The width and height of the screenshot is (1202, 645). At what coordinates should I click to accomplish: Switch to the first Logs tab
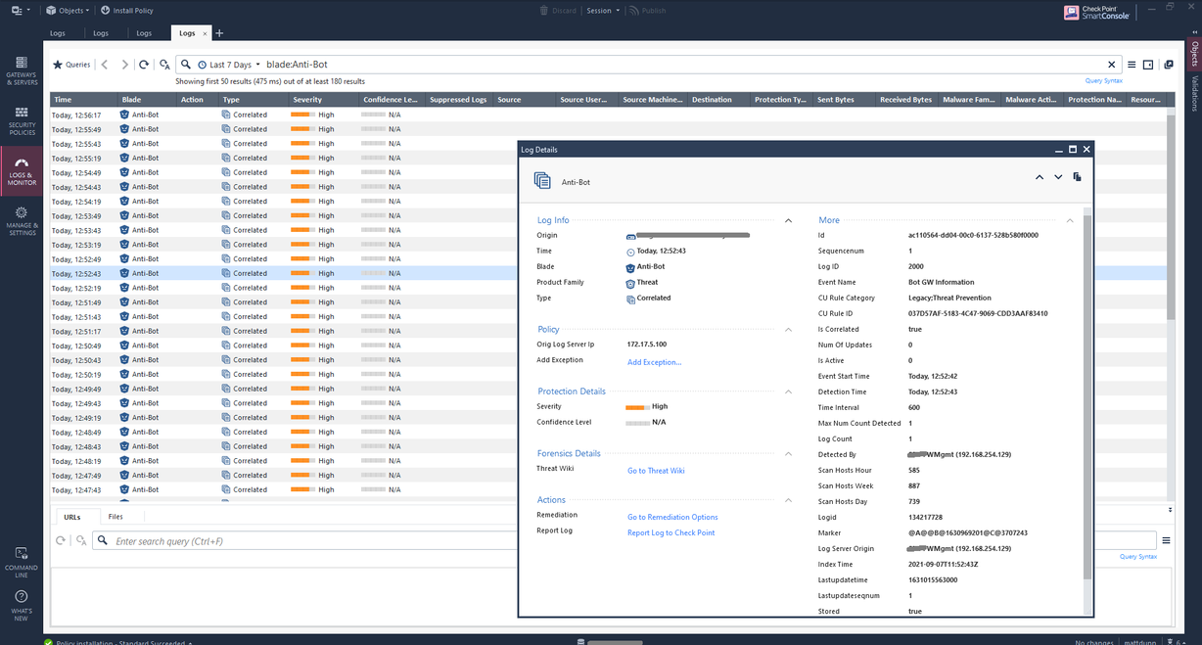pos(58,33)
